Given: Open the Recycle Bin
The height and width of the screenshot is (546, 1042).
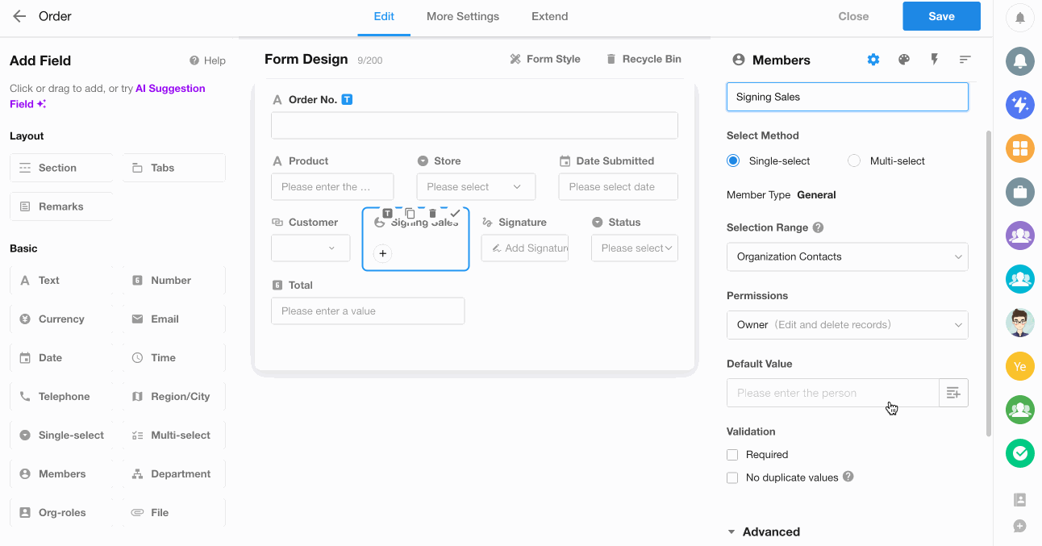Looking at the screenshot, I should 643,59.
